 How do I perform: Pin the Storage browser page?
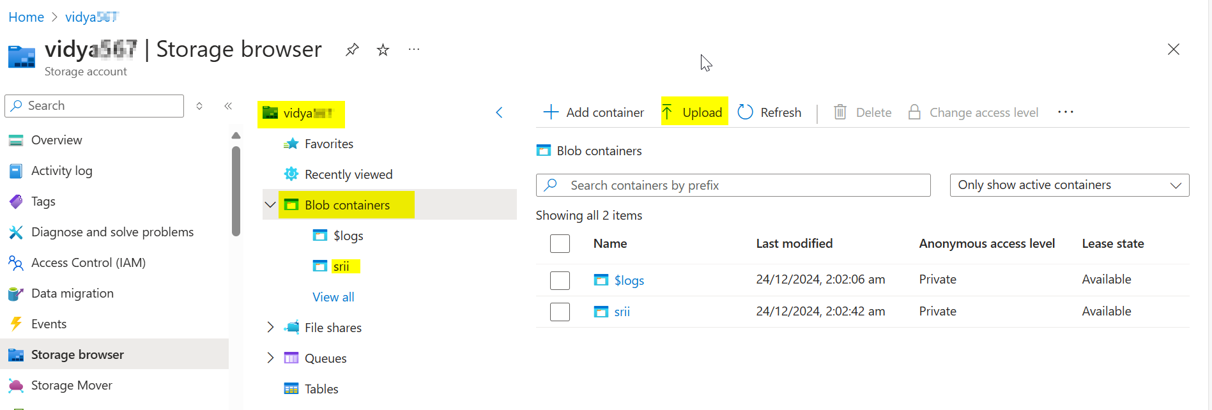[352, 50]
